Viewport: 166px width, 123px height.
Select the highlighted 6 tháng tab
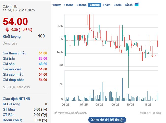(94, 5)
